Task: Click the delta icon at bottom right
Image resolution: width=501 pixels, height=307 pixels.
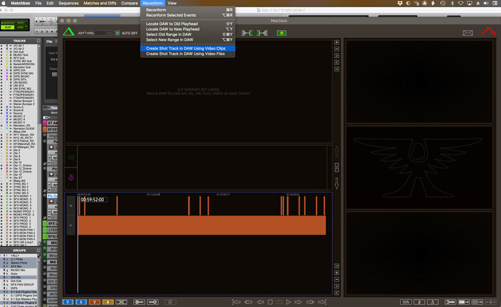Action: tap(432, 302)
